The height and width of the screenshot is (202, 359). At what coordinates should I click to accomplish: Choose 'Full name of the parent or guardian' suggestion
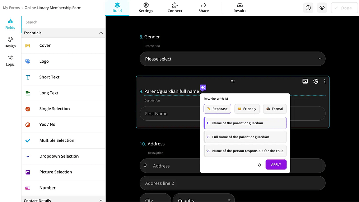pyautogui.click(x=245, y=137)
